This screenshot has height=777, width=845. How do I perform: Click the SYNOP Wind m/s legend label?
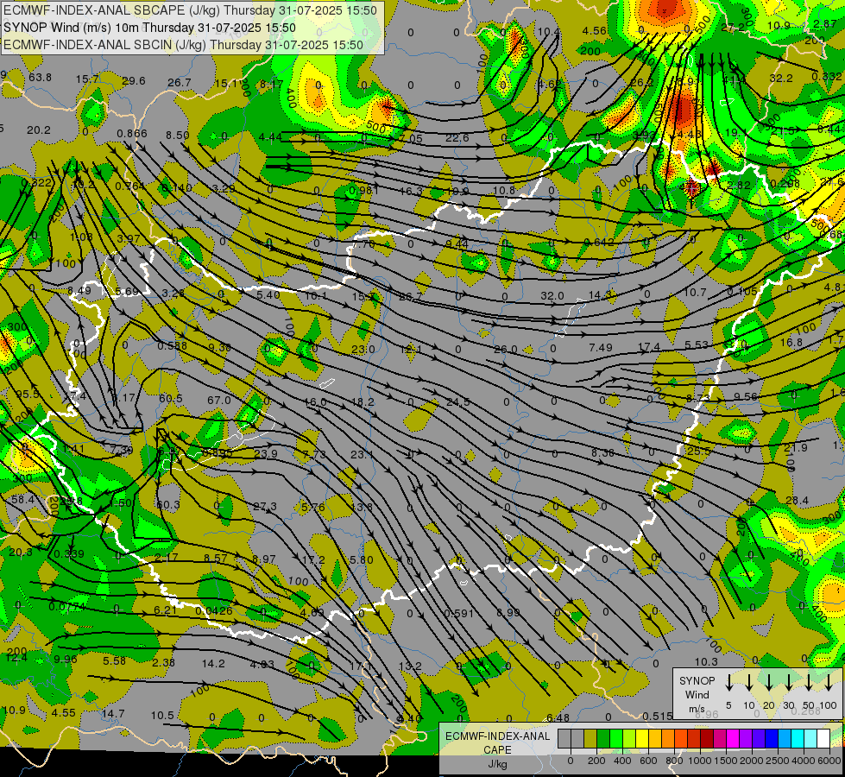click(697, 694)
